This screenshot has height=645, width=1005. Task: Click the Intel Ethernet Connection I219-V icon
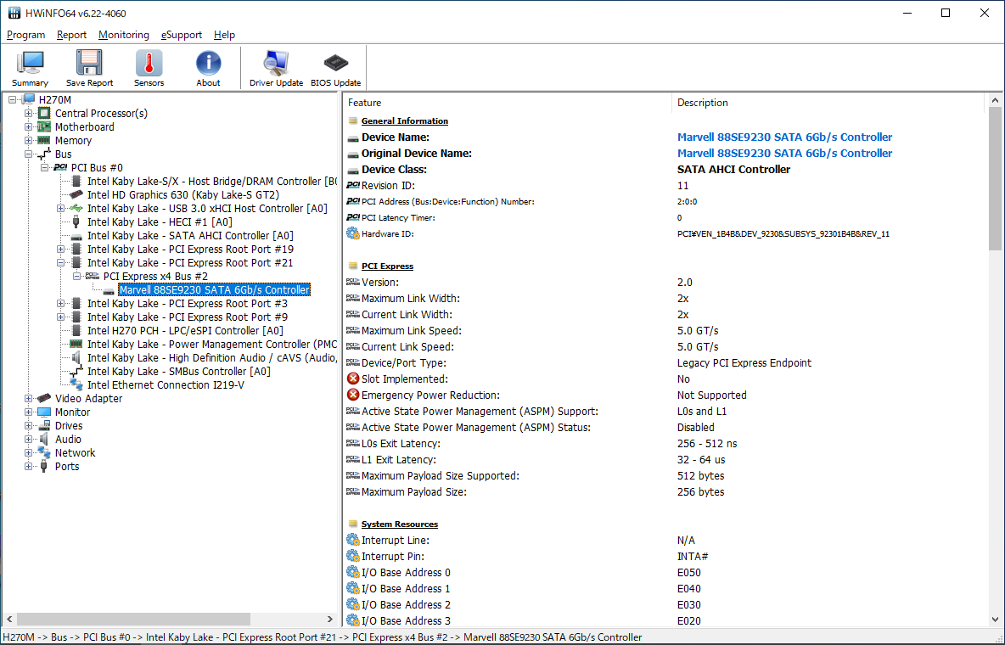[x=76, y=384]
